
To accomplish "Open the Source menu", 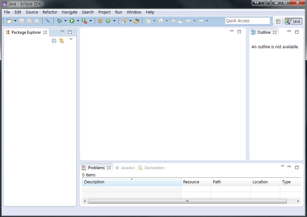I will coord(32,12).
